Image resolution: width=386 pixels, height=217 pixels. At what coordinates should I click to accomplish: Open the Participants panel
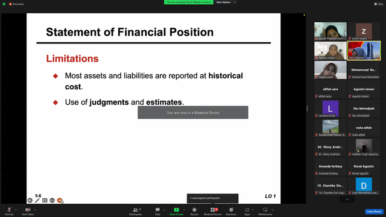pyautogui.click(x=136, y=211)
